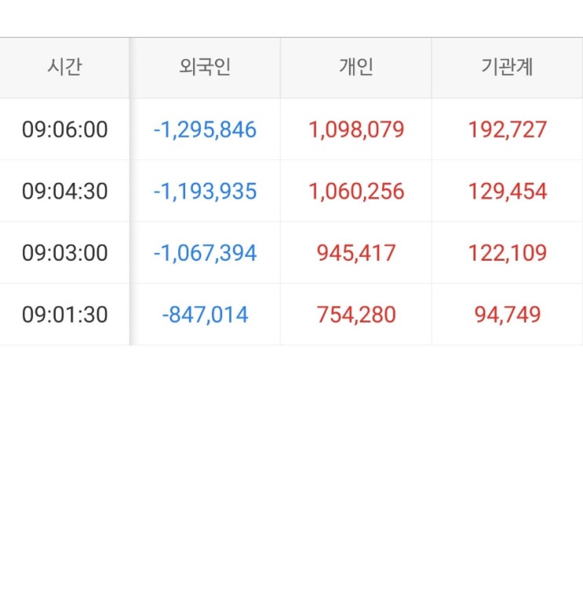Image resolution: width=583 pixels, height=589 pixels.
Task: Select individual value 1,060,256
Action: pyautogui.click(x=356, y=191)
